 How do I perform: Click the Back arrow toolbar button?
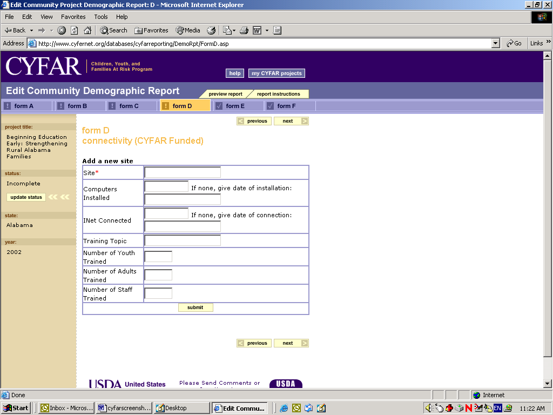point(15,30)
